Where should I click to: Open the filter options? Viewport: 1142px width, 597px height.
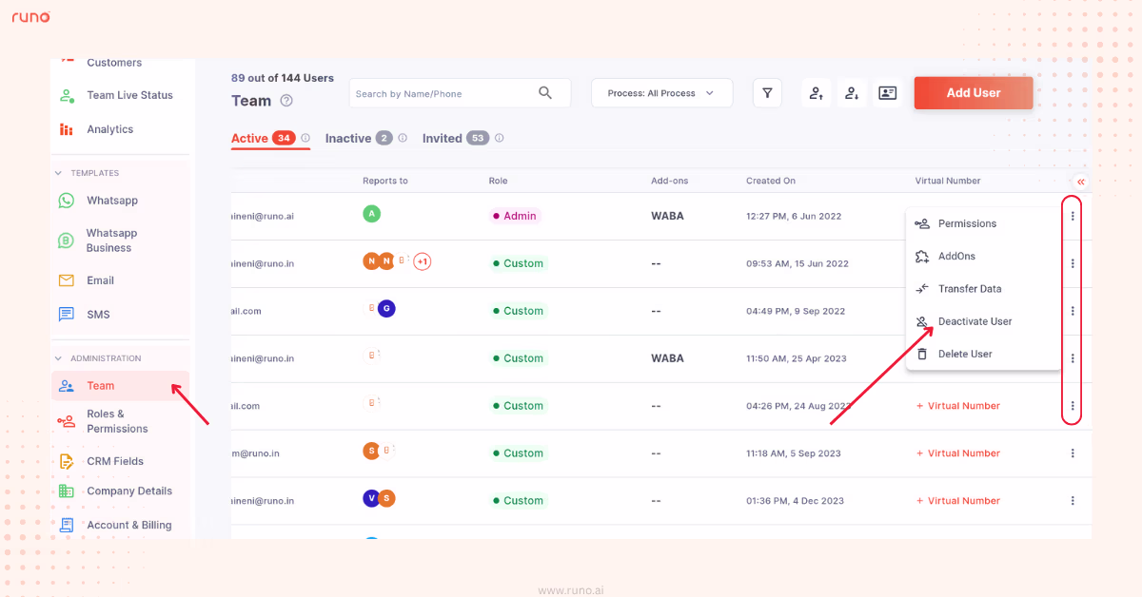[767, 92]
